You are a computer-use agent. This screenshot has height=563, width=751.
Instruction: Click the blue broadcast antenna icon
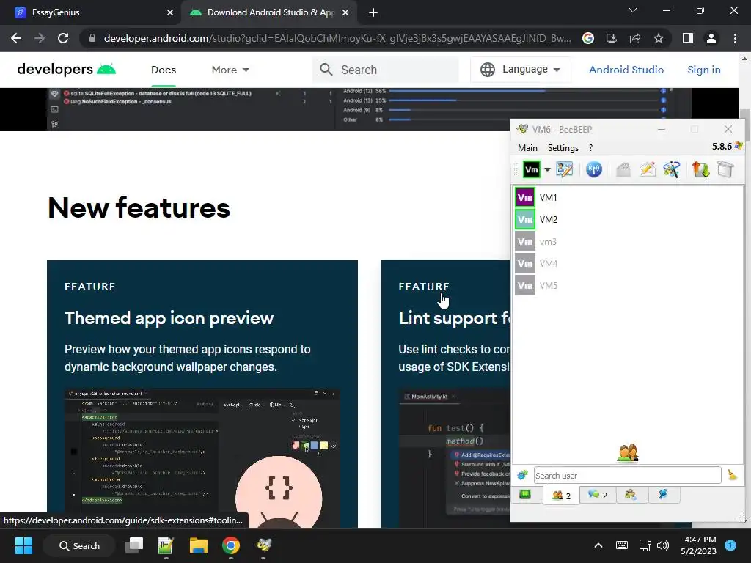pos(594,169)
